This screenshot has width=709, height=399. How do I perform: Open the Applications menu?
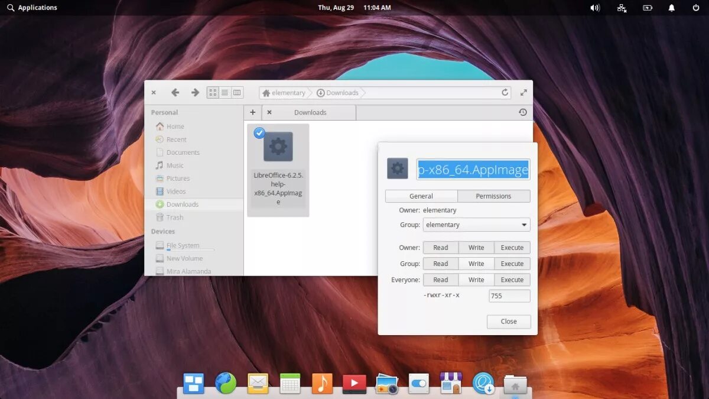(32, 8)
